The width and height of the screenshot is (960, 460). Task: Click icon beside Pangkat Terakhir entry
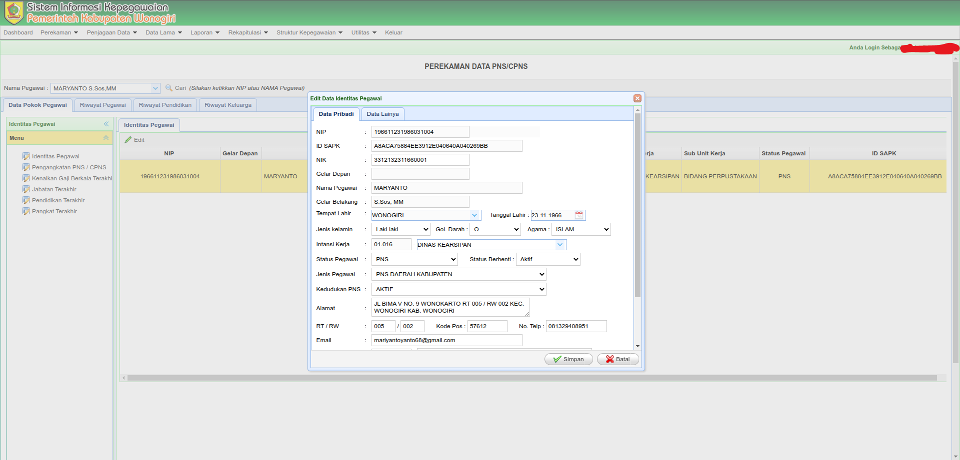pyautogui.click(x=26, y=211)
